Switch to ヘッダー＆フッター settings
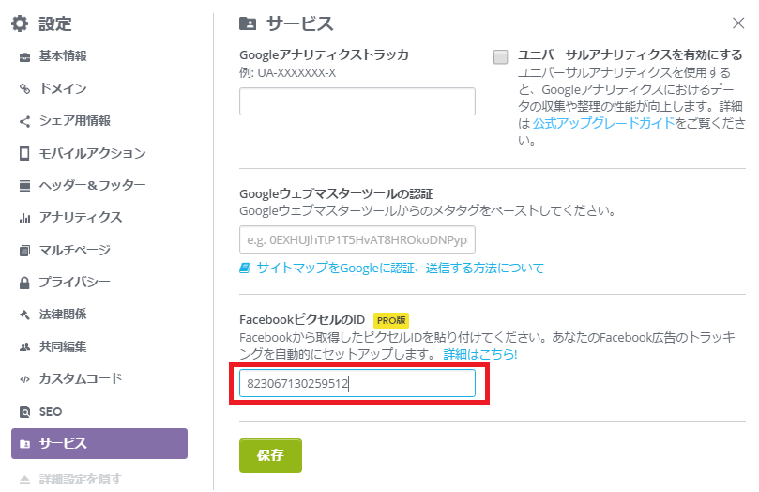Screen dimensions: 759x492 92,185
